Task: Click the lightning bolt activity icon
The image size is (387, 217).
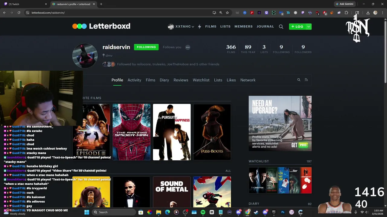Action: pyautogui.click(x=200, y=27)
